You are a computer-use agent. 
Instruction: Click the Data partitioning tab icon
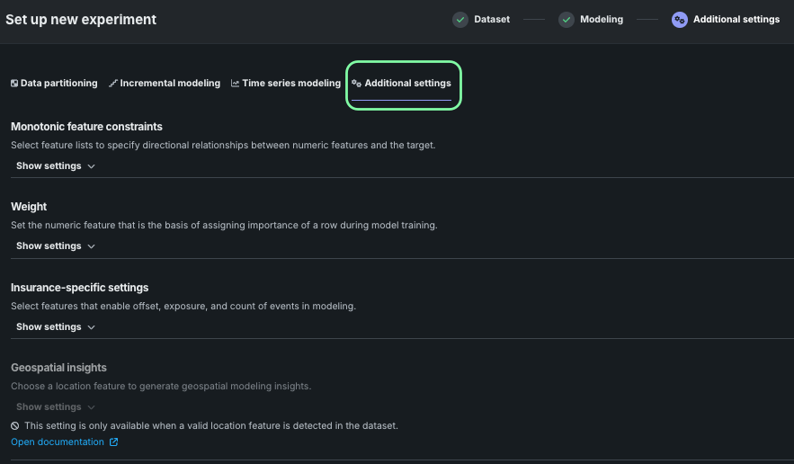coord(14,84)
